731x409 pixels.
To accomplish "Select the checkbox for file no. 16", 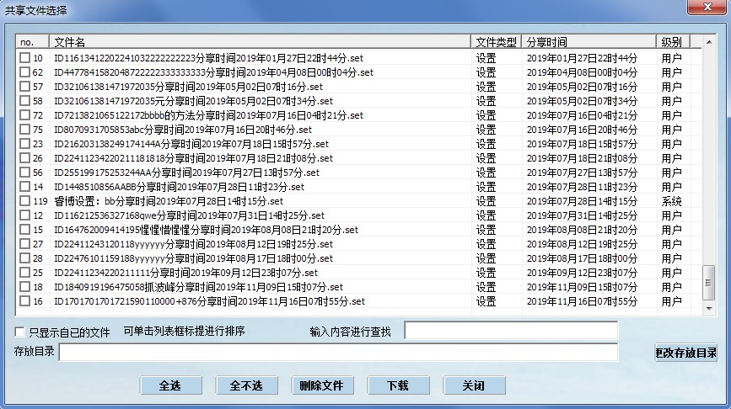I will pyautogui.click(x=24, y=301).
